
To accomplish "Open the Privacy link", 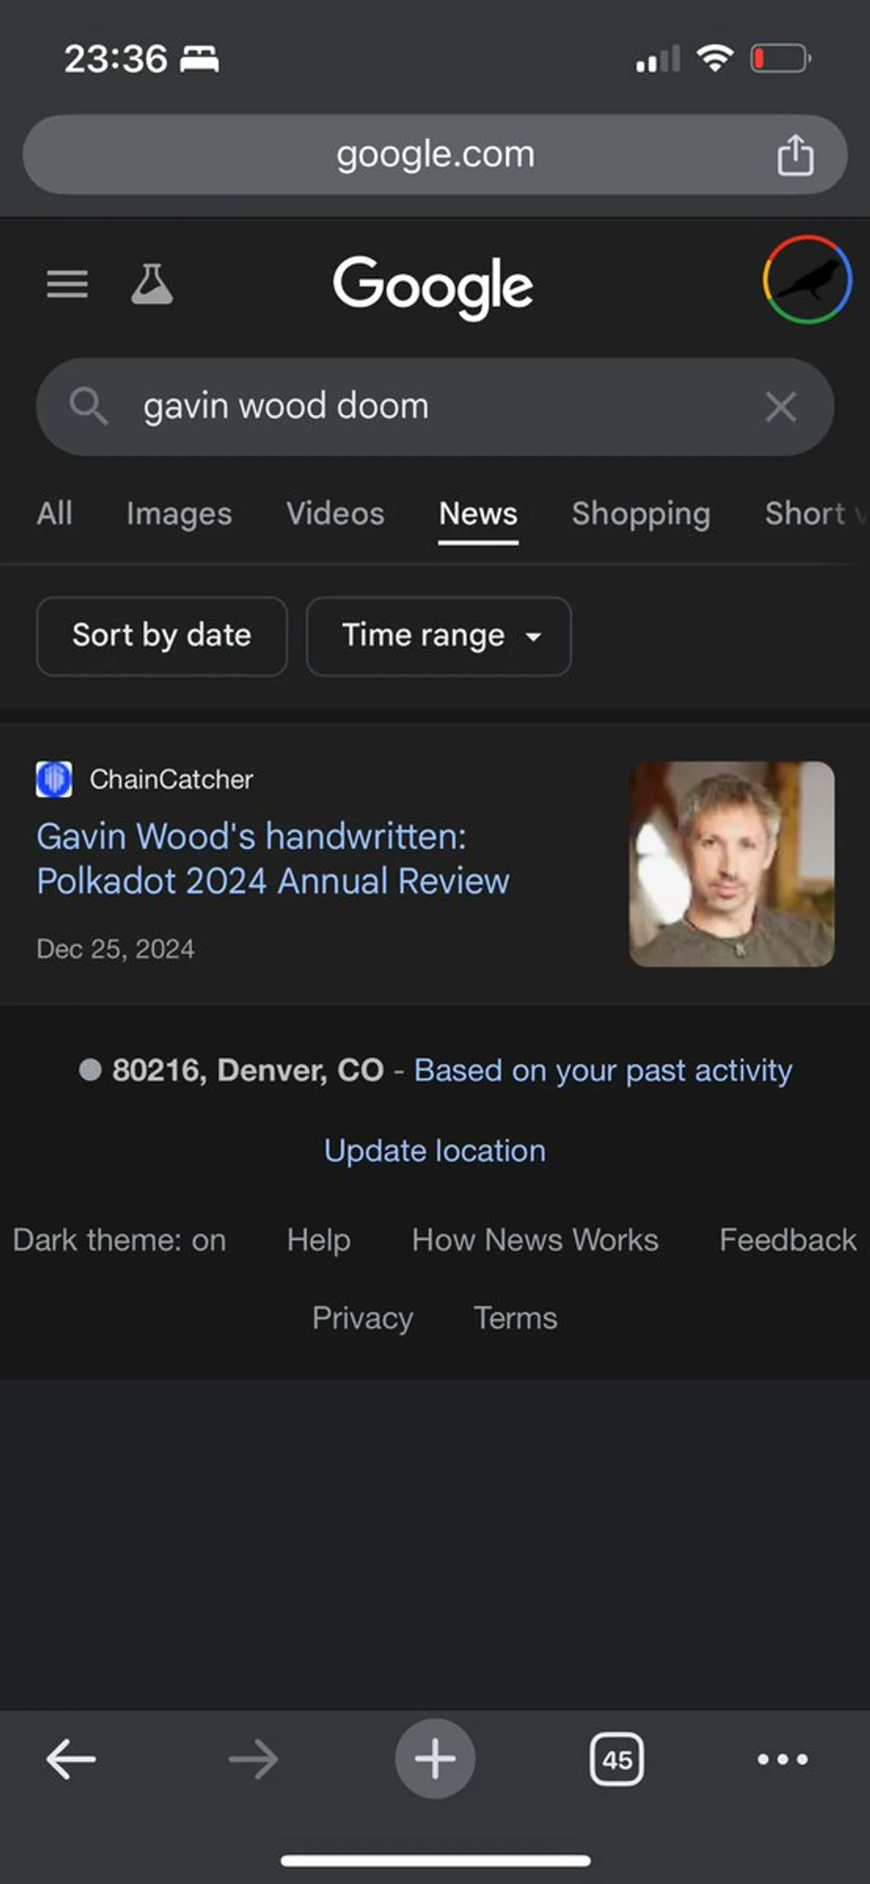I will click(362, 1318).
